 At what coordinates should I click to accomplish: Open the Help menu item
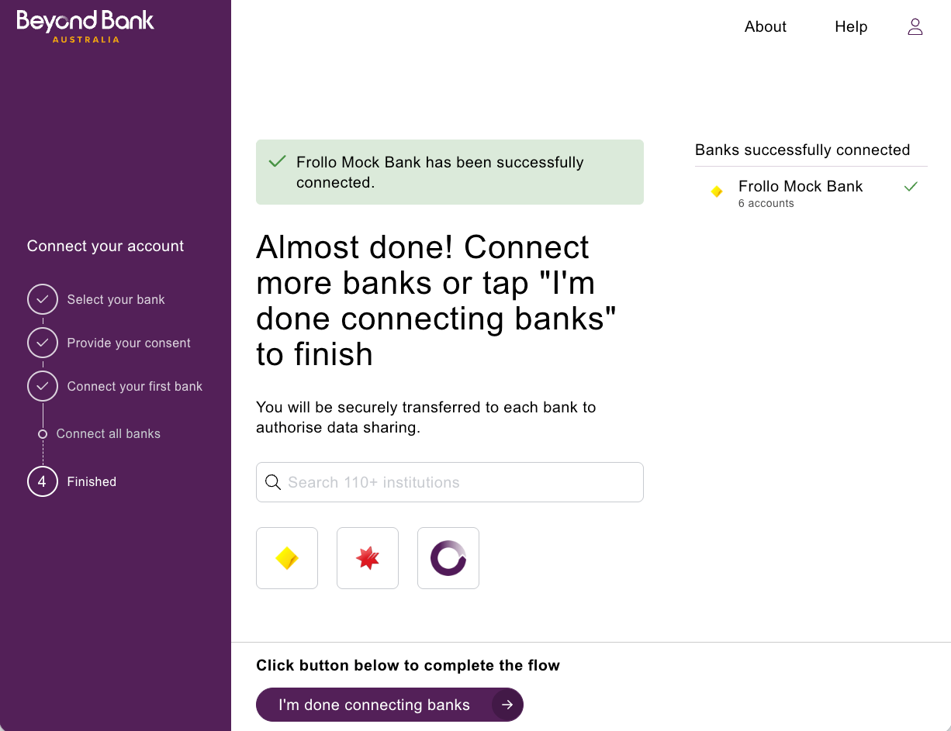pos(851,27)
